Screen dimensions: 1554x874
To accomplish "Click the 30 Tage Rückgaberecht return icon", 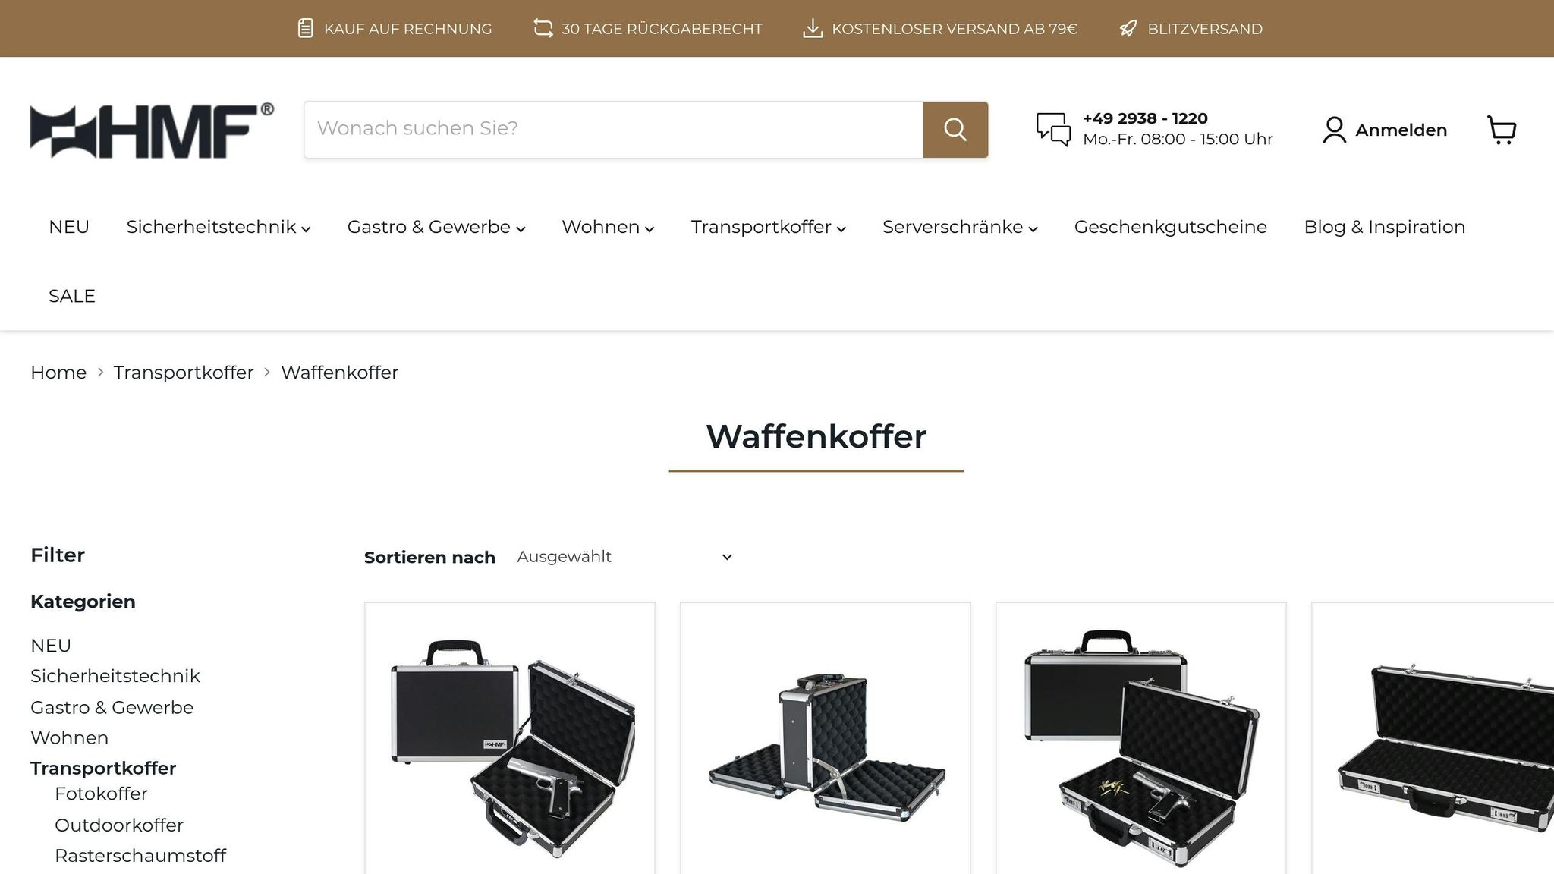I will point(543,29).
